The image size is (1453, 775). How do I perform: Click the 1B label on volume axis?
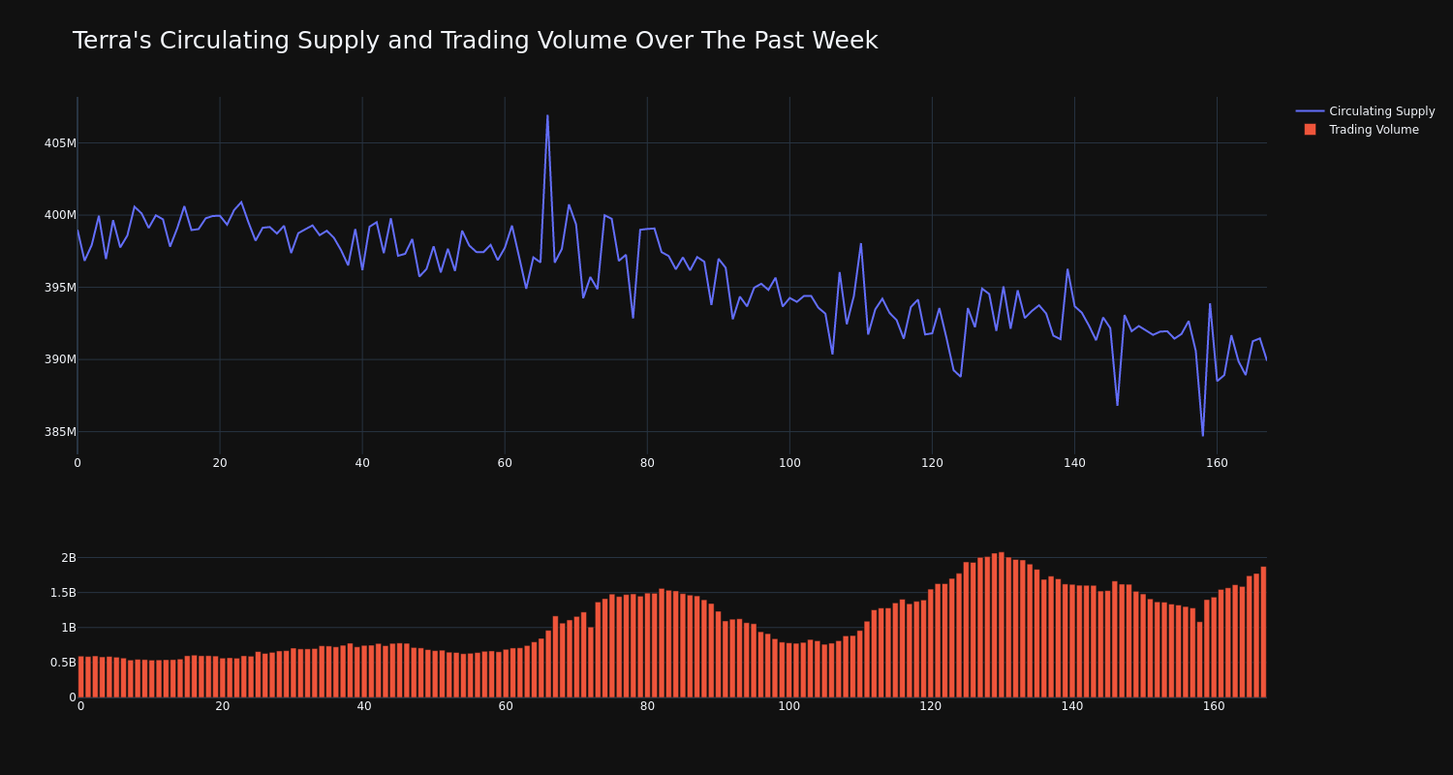[x=69, y=628]
